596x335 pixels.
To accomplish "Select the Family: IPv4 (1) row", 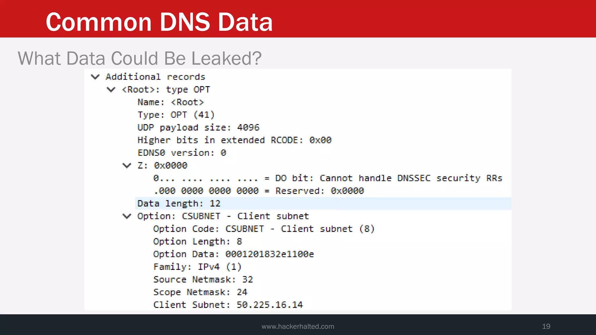I will coord(197,267).
